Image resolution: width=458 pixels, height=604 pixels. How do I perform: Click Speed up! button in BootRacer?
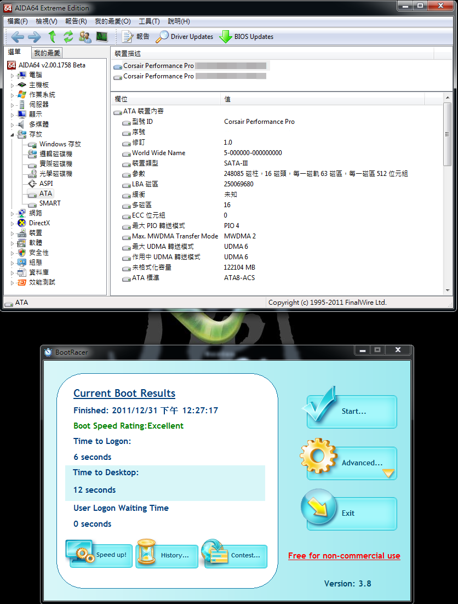[101, 555]
